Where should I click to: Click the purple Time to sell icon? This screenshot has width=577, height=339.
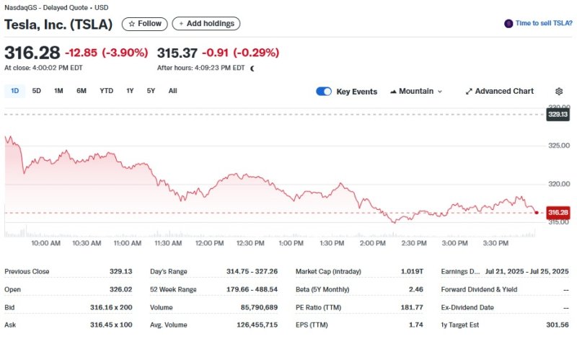pos(508,24)
